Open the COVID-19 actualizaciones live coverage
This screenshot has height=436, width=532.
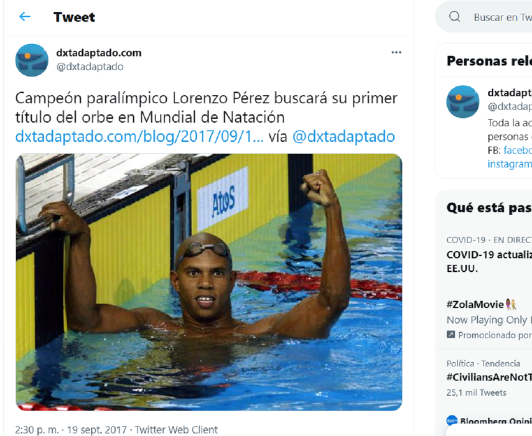pyautogui.click(x=497, y=261)
